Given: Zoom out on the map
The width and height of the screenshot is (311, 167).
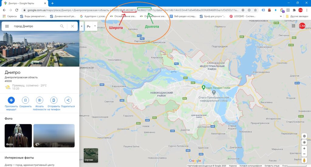Looking at the screenshot, I should click(x=304, y=155).
